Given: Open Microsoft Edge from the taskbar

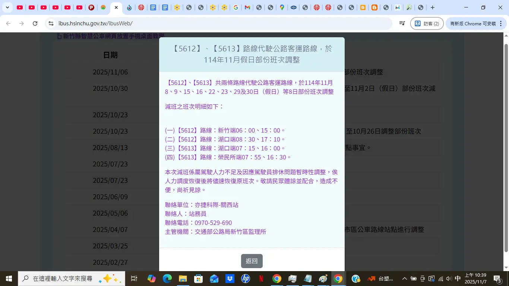Looking at the screenshot, I should (167, 279).
